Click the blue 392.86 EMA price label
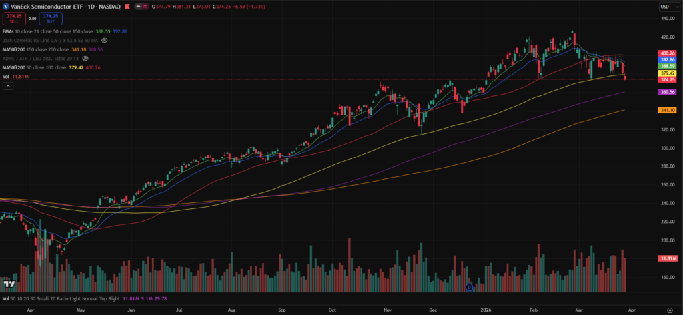The height and width of the screenshot is (315, 683). coord(668,59)
